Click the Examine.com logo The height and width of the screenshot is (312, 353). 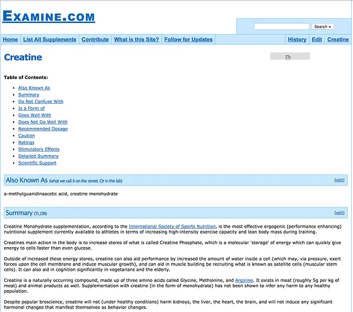point(49,17)
